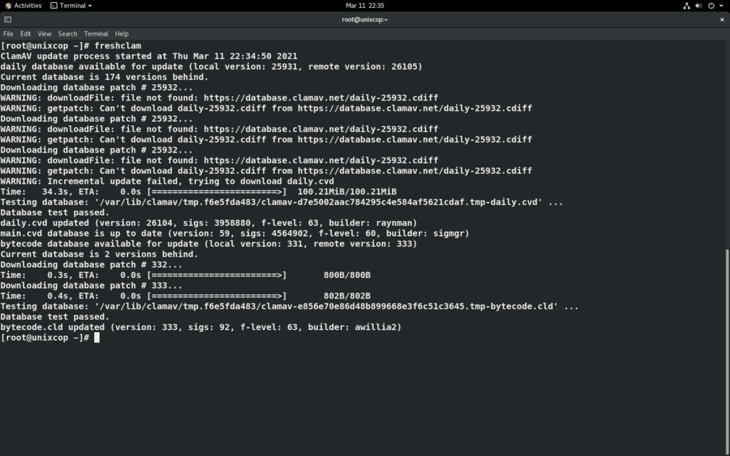Click the 802B/802B progress bar
730x456 pixels.
tap(217, 296)
